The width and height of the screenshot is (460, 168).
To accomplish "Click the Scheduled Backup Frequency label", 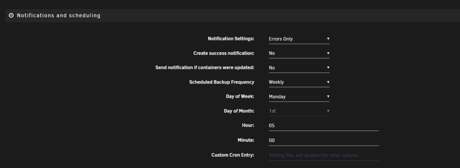I will tap(222, 82).
